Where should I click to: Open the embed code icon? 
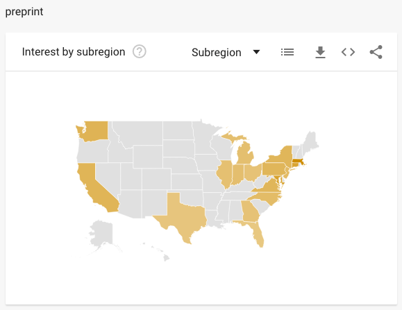point(348,52)
